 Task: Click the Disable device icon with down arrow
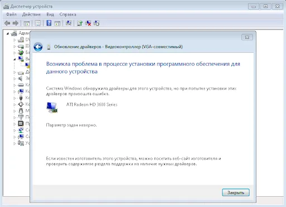[x=97, y=23]
